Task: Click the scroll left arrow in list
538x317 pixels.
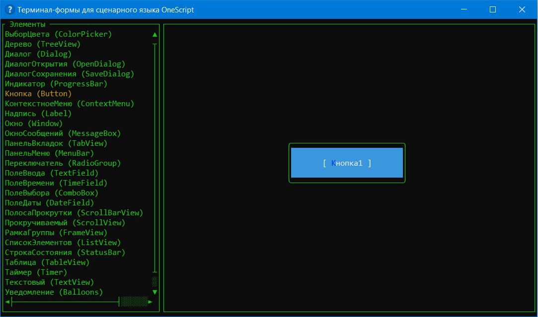Action: pyautogui.click(x=7, y=302)
